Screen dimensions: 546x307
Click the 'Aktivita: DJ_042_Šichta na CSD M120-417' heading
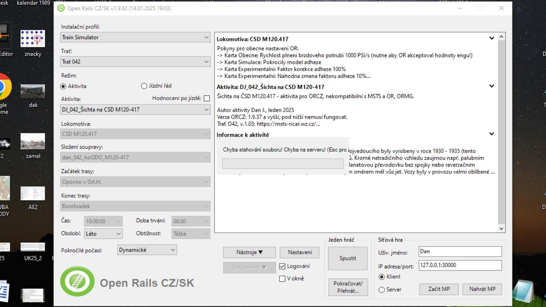click(x=270, y=87)
